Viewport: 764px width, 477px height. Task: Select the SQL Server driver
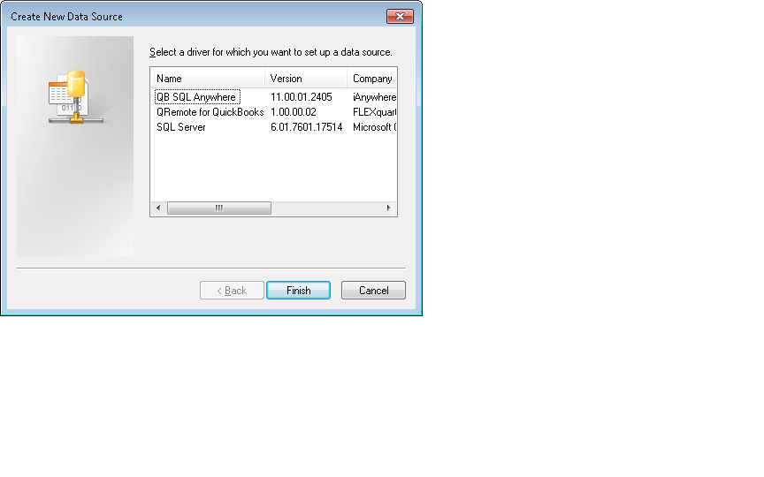pyautogui.click(x=180, y=127)
